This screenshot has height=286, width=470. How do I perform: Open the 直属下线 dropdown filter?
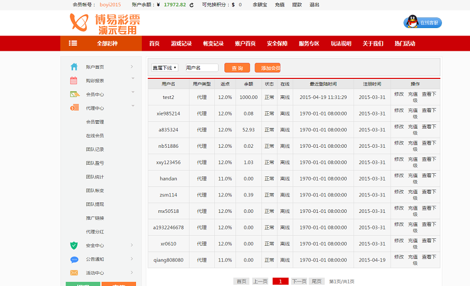pyautogui.click(x=165, y=68)
